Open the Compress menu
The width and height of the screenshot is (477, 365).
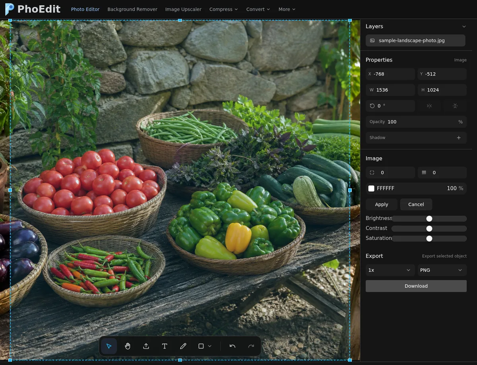pos(223,9)
